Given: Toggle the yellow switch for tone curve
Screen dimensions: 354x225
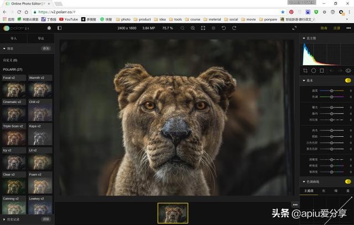Looking at the screenshot, I should pos(348,181).
